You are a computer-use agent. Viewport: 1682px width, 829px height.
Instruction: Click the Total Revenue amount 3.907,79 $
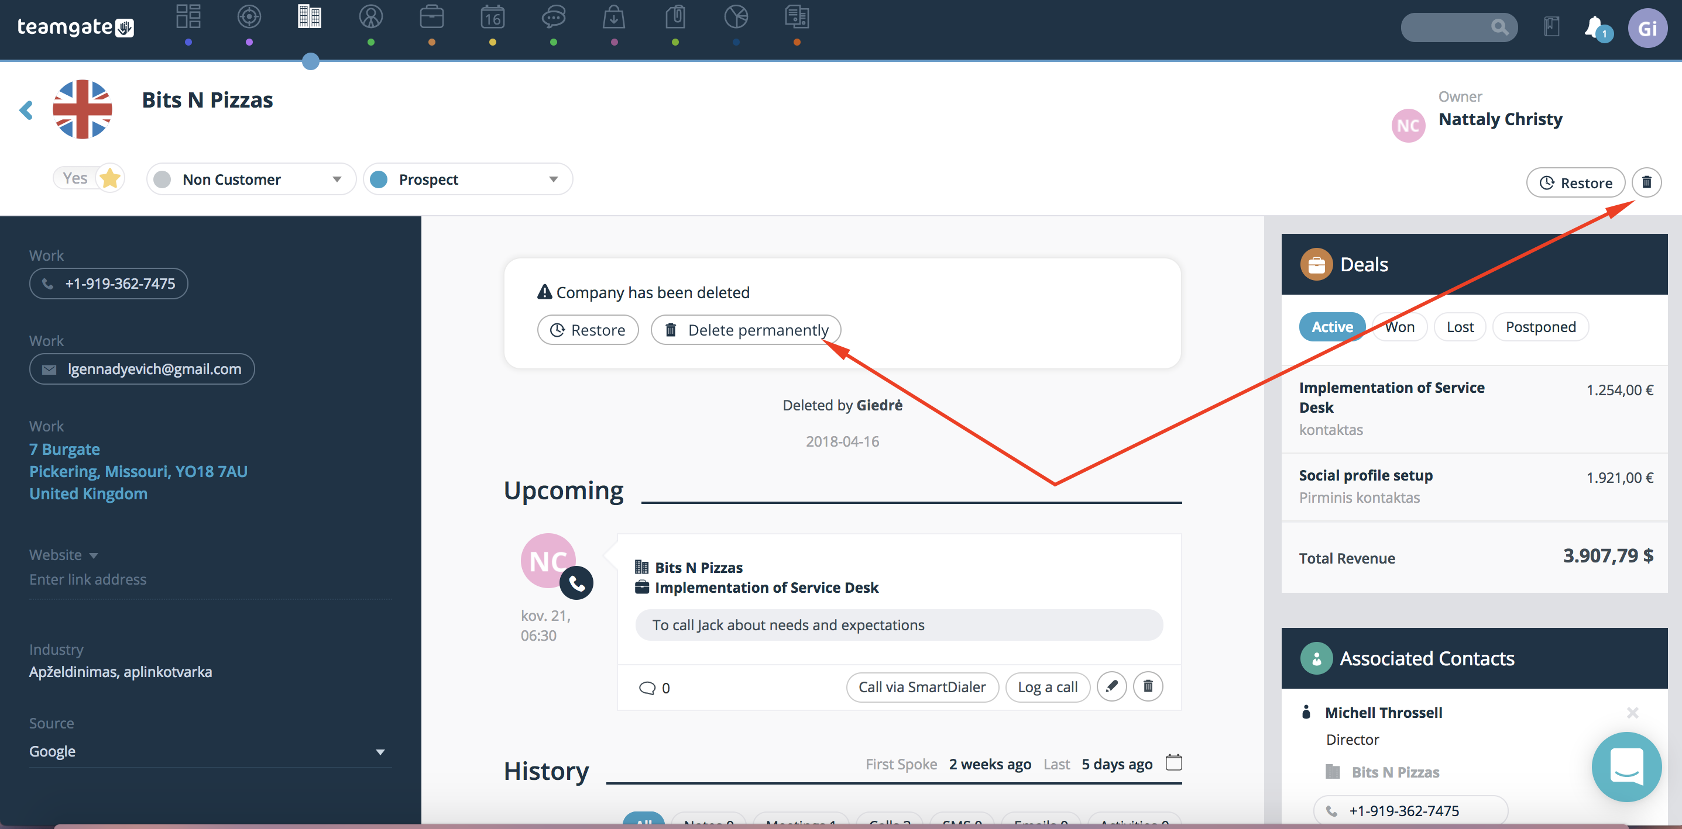click(1608, 556)
